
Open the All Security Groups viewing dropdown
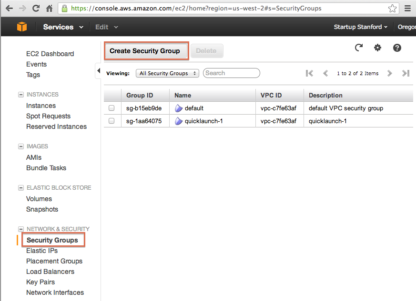168,73
